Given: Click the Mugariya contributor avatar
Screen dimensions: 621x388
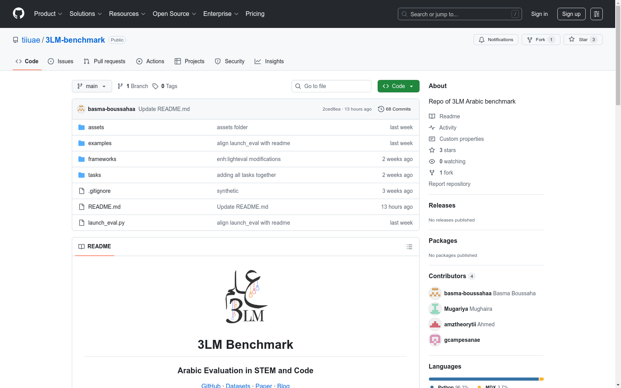Looking at the screenshot, I should pos(435,309).
